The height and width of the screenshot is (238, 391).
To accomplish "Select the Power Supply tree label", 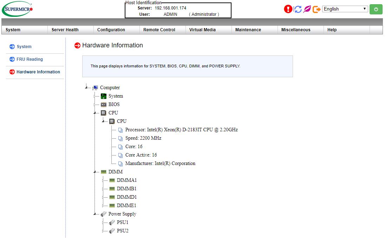I will (x=122, y=214).
